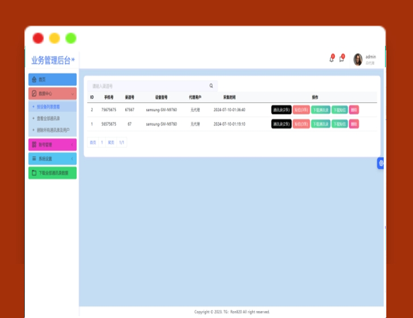Click samsung-SM-N9760 in row ID 1
Viewport: 413px width, 318px height.
point(161,124)
